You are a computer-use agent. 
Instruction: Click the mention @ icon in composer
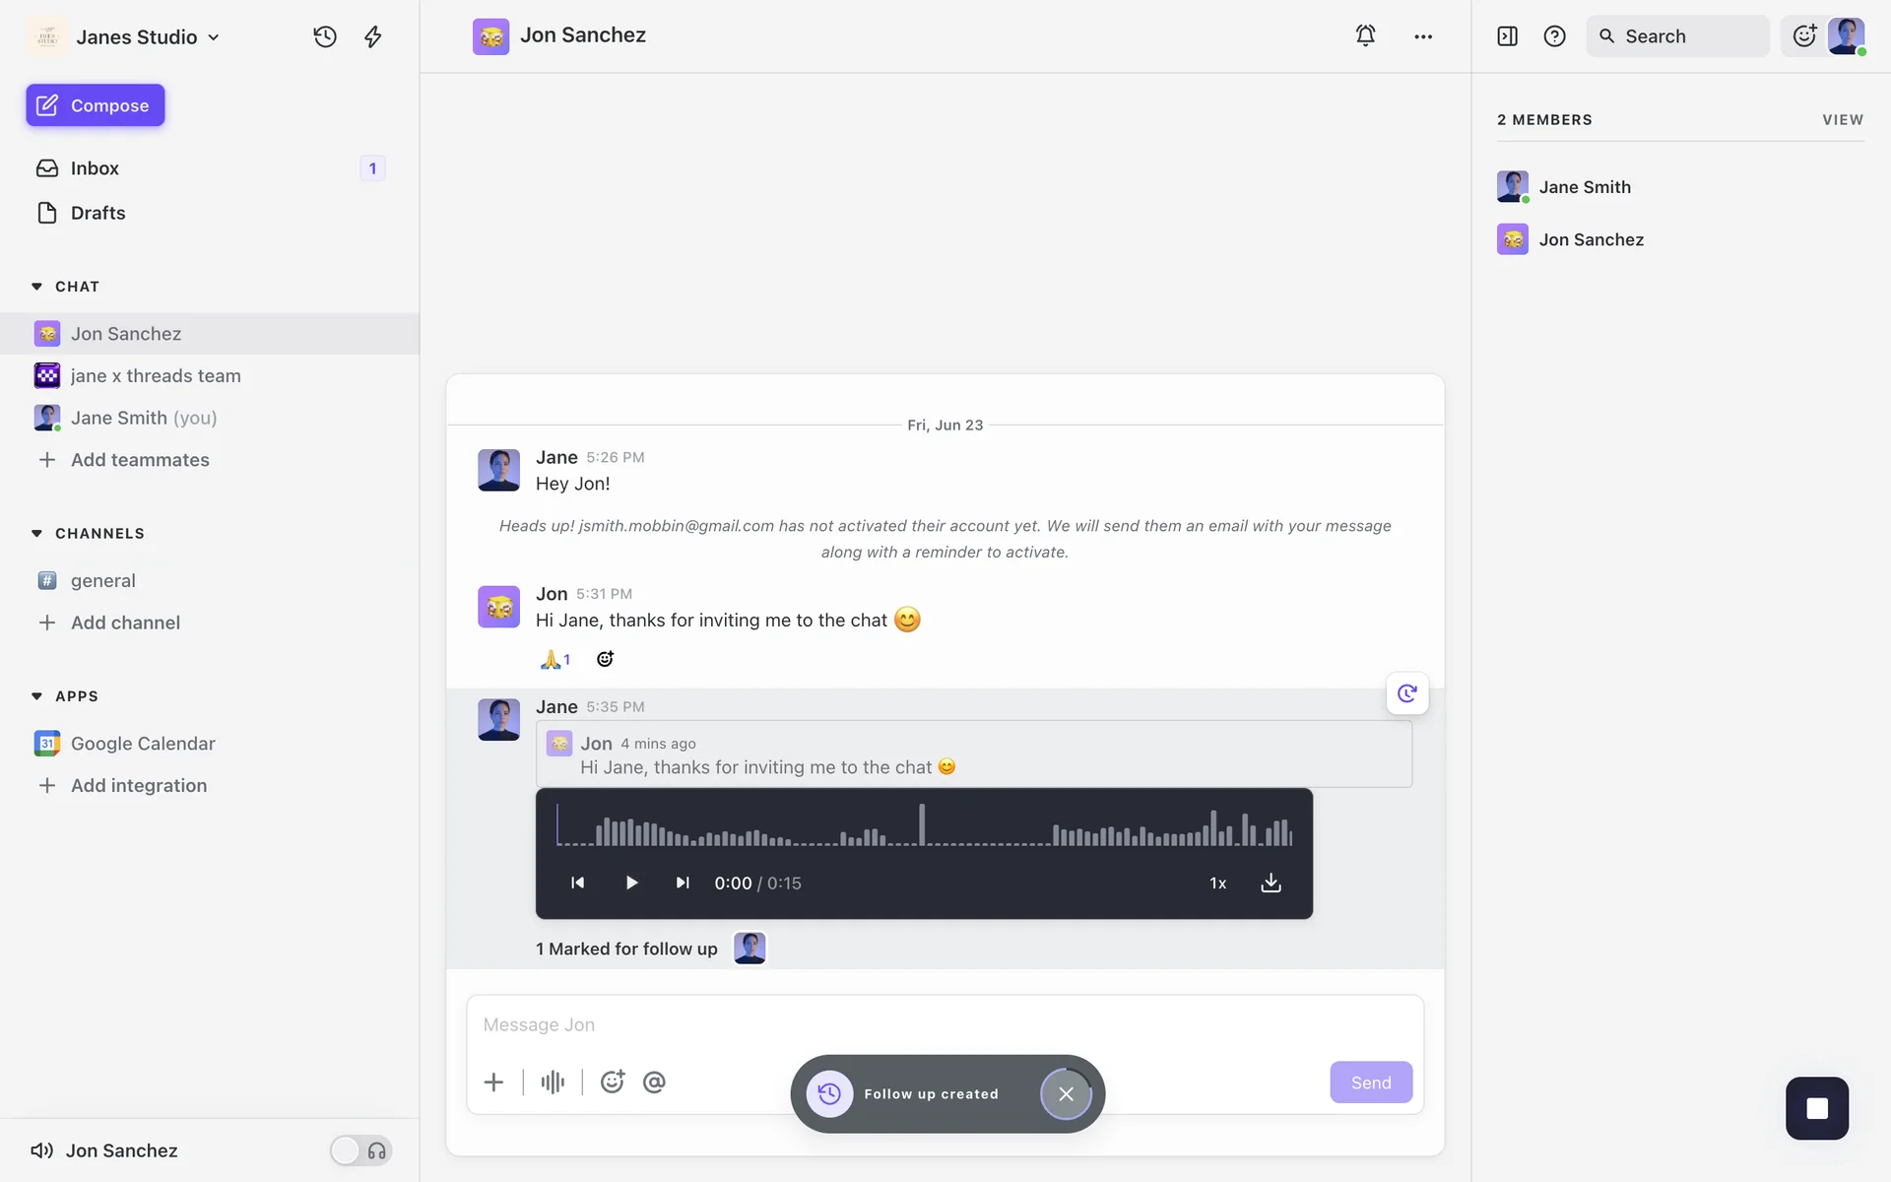[654, 1083]
